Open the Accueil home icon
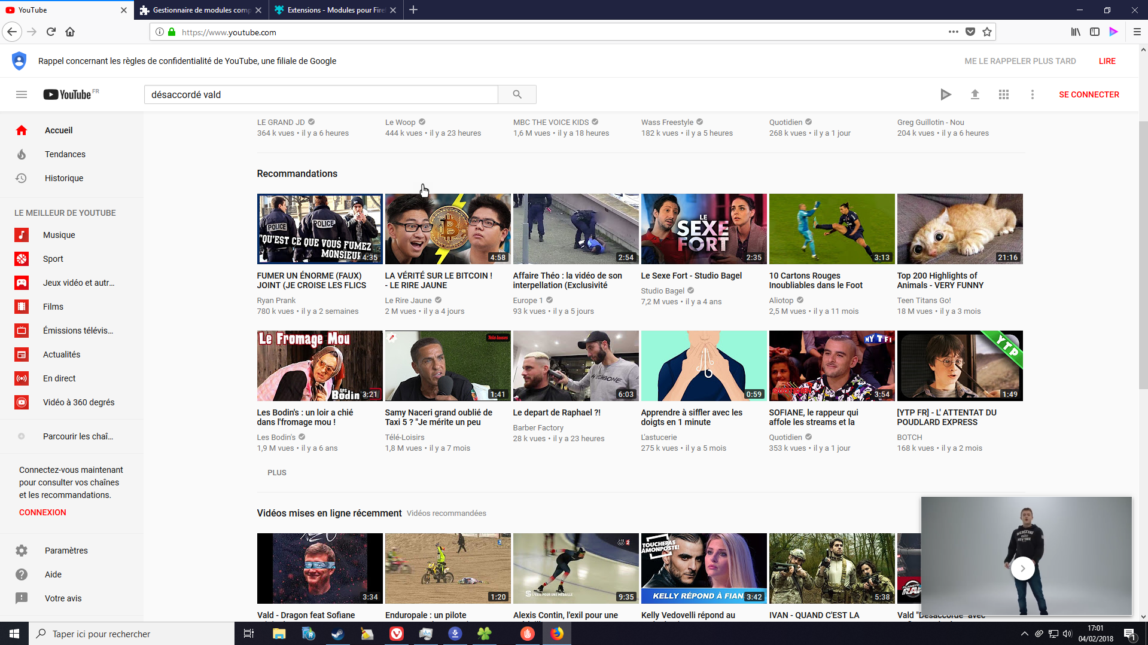1148x645 pixels. (22, 130)
